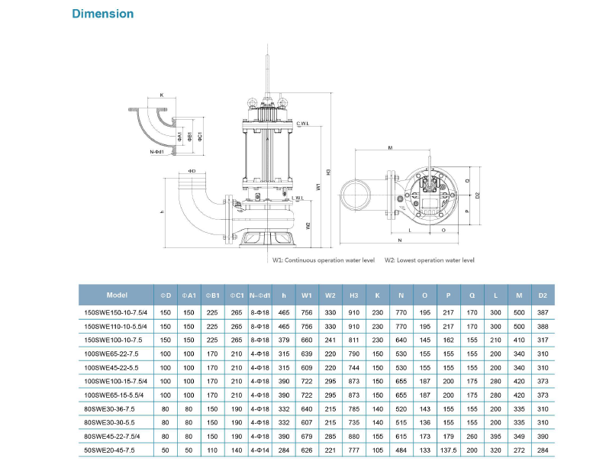
Task: Click the Model column header
Action: (x=117, y=295)
